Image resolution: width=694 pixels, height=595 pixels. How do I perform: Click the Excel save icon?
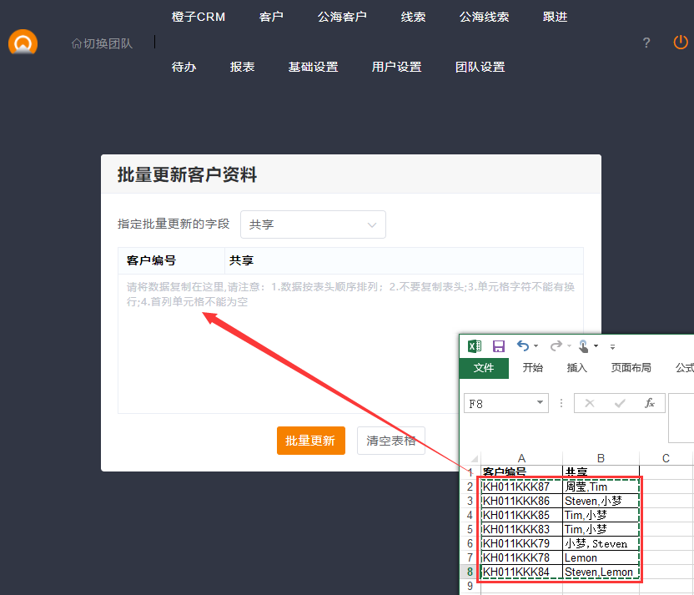pos(499,346)
